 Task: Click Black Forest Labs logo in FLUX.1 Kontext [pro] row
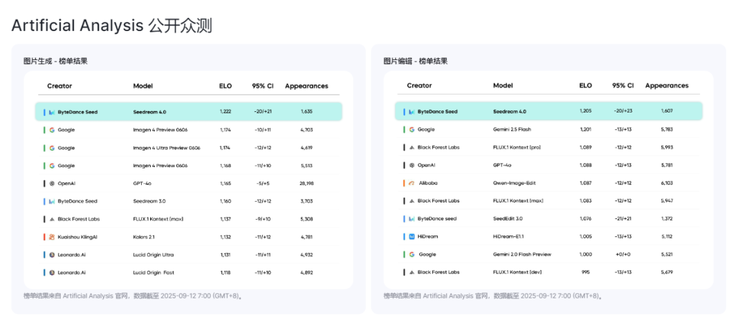pos(412,148)
